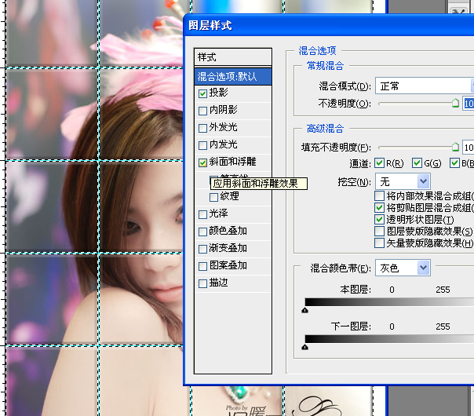The height and width of the screenshot is (416, 474).
Task: Expand the 混合颜色带 dropdown showing 灰色
Action: click(x=403, y=268)
